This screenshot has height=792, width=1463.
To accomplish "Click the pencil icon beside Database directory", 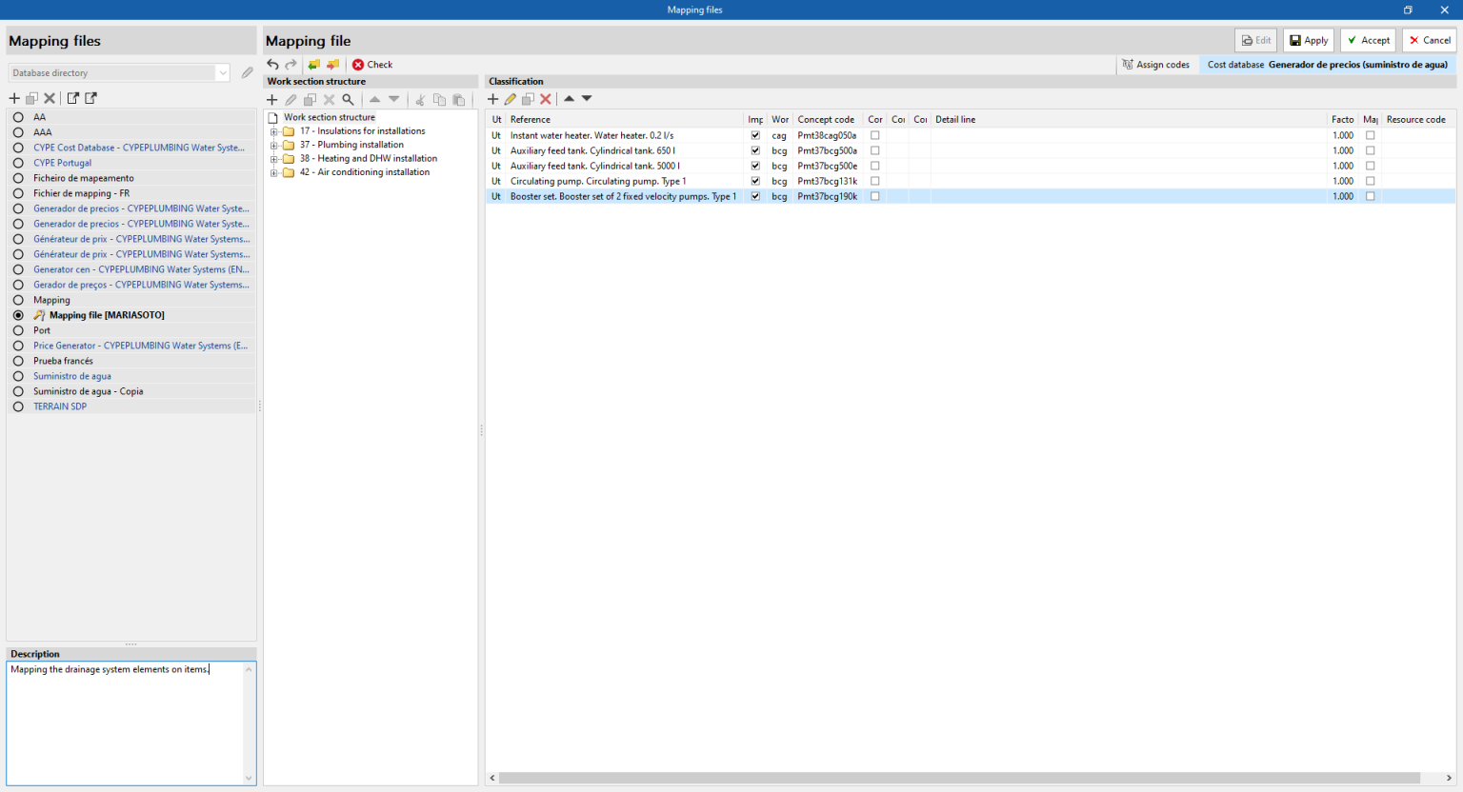I will click(248, 72).
